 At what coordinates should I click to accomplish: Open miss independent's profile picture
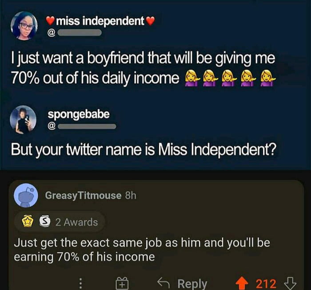point(24,26)
